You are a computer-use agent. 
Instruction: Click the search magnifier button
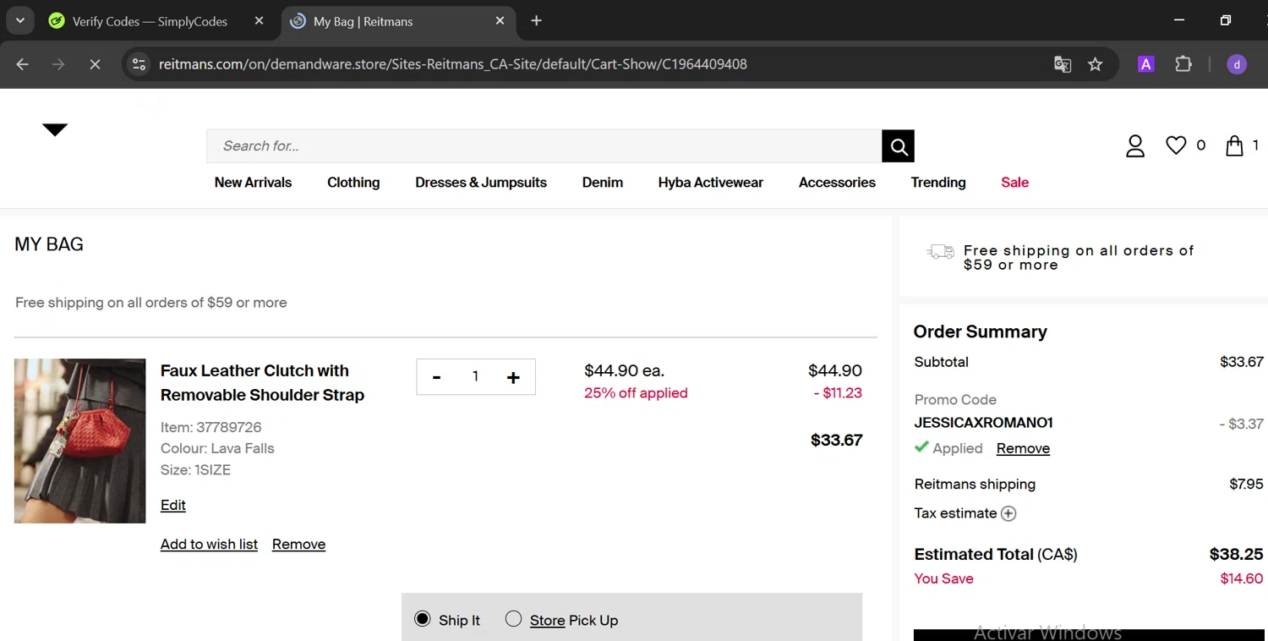pyautogui.click(x=898, y=146)
